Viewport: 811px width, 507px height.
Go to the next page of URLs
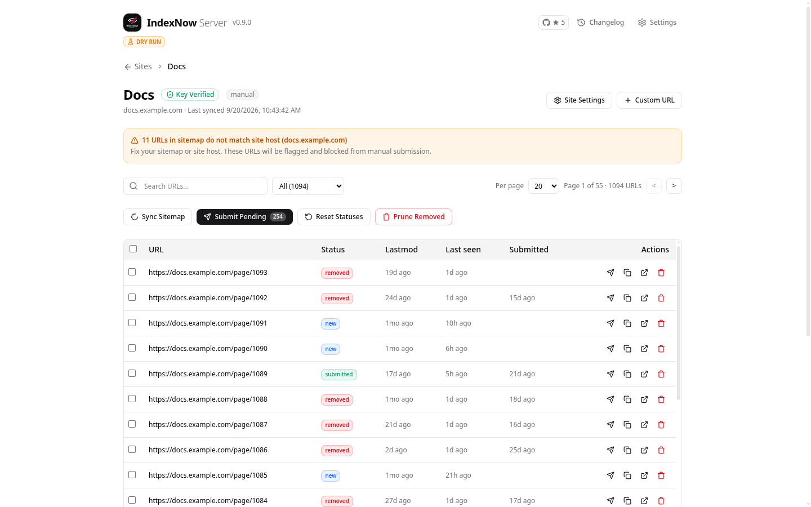pyautogui.click(x=674, y=186)
